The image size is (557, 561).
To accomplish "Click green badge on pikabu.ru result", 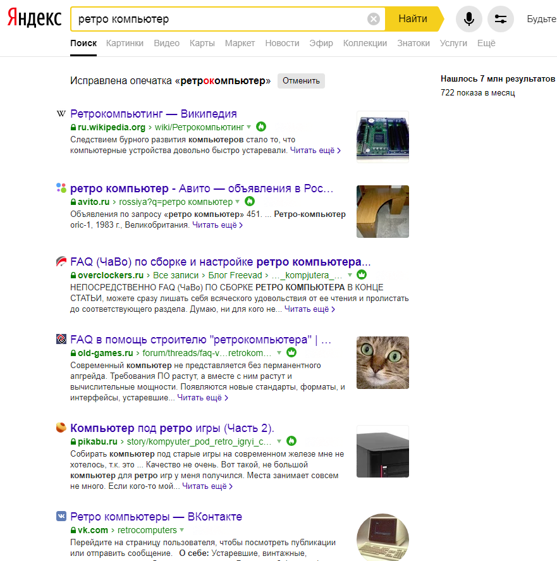I will pos(291,441).
